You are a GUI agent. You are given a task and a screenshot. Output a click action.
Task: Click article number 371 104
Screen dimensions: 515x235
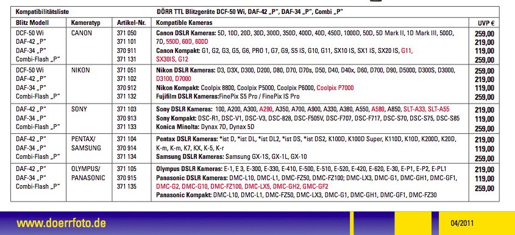tap(126, 139)
